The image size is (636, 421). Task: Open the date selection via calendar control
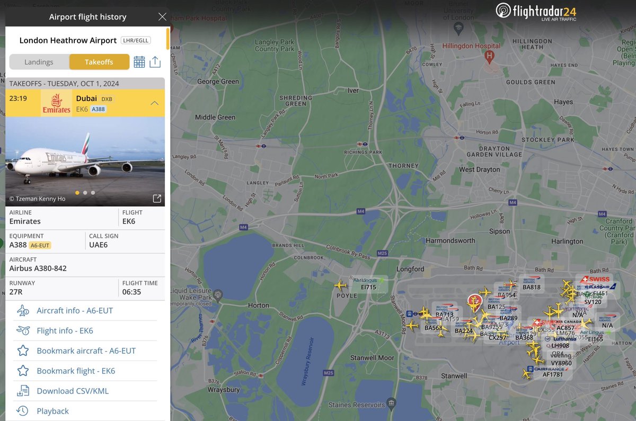pyautogui.click(x=139, y=61)
